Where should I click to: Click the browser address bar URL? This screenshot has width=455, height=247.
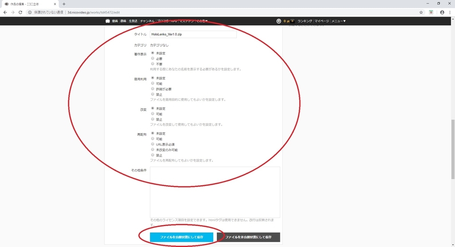point(94,12)
